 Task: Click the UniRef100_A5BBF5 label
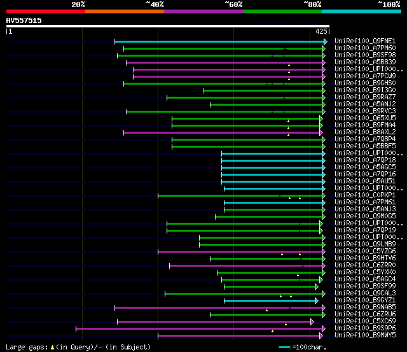[365, 146]
